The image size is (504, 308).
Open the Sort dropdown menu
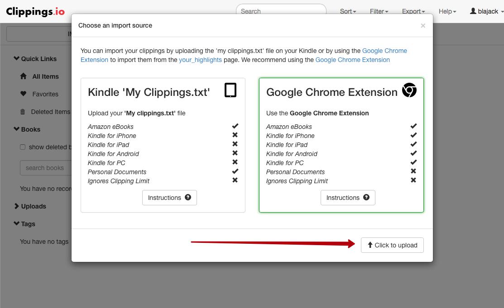coord(348,11)
